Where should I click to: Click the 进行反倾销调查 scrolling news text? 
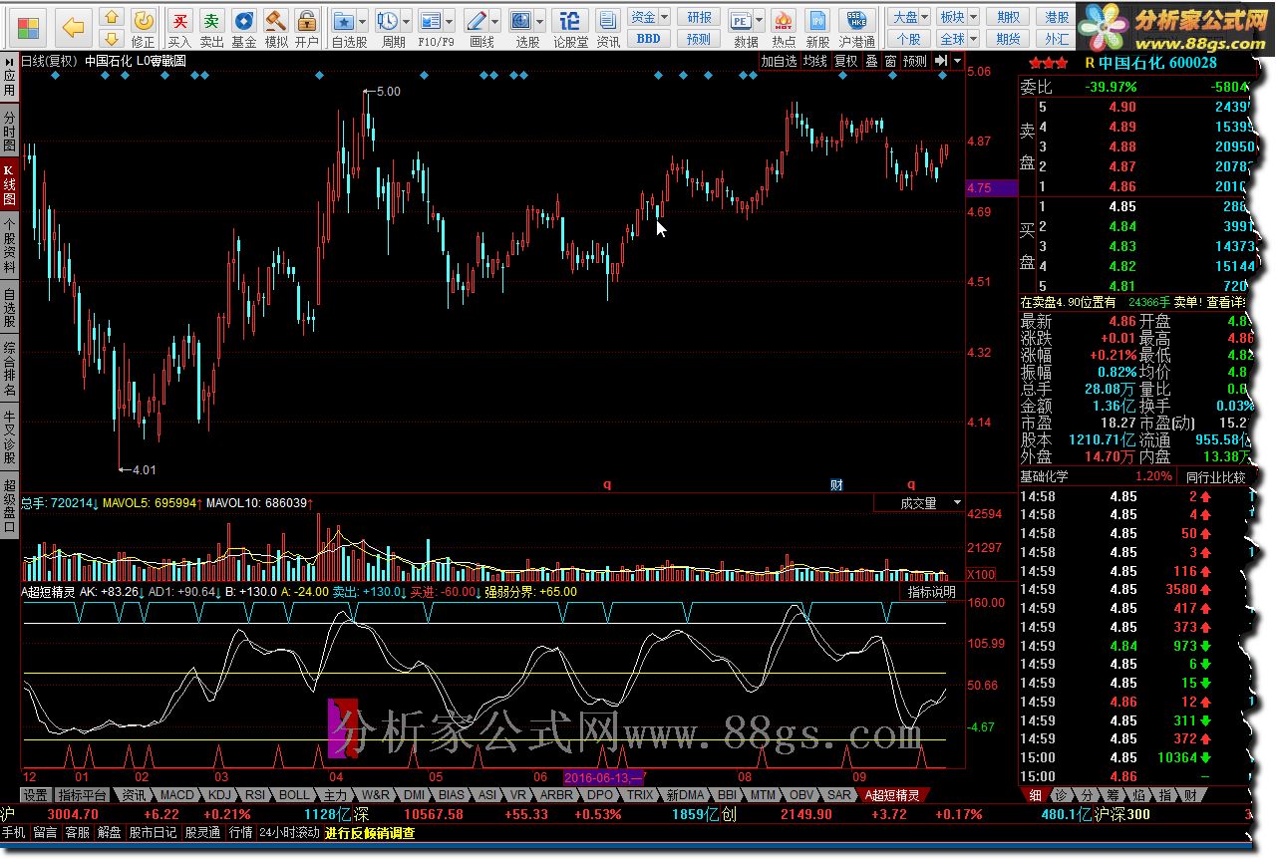(369, 833)
